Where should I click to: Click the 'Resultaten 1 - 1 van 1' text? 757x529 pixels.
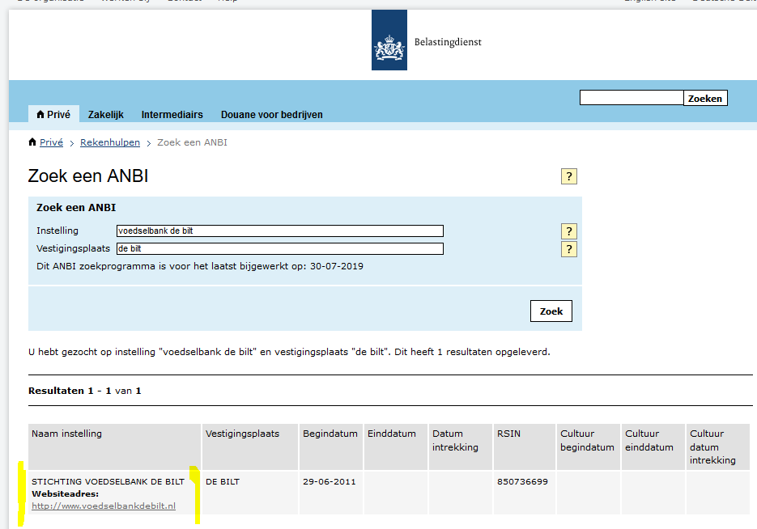[x=84, y=391]
